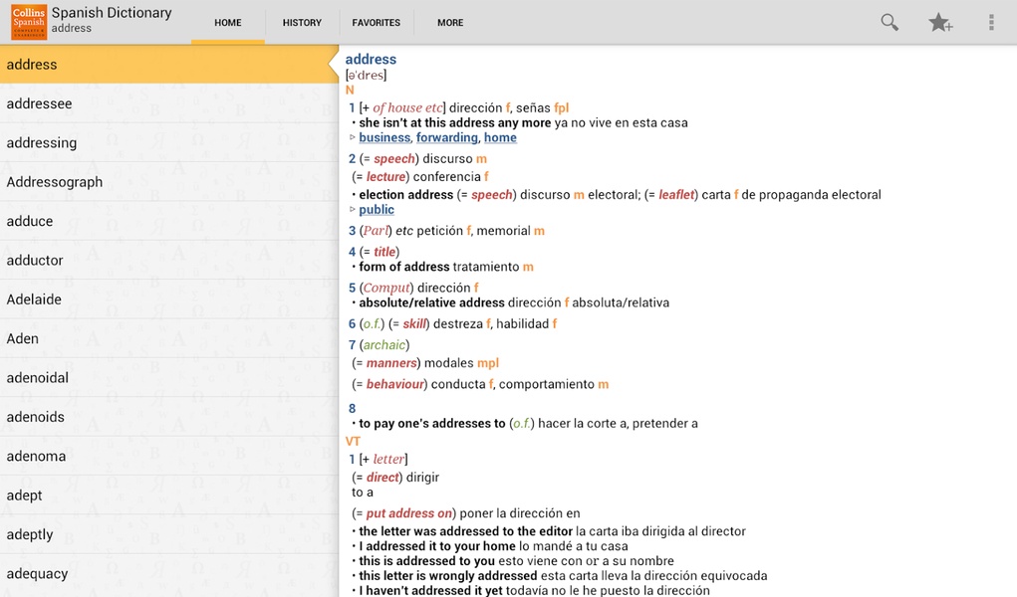Viewport: 1017px width, 597px height.
Task: Tap the Collins Spanish app logo
Action: coord(29,22)
